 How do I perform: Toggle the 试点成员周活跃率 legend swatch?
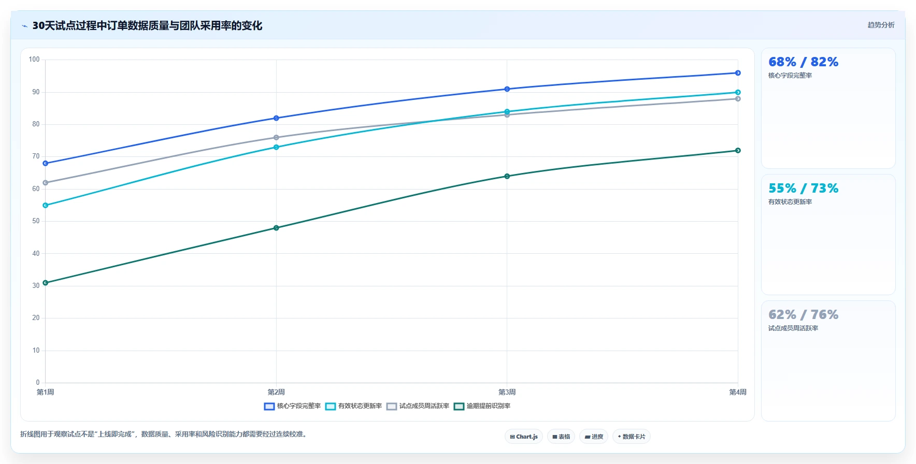(392, 407)
